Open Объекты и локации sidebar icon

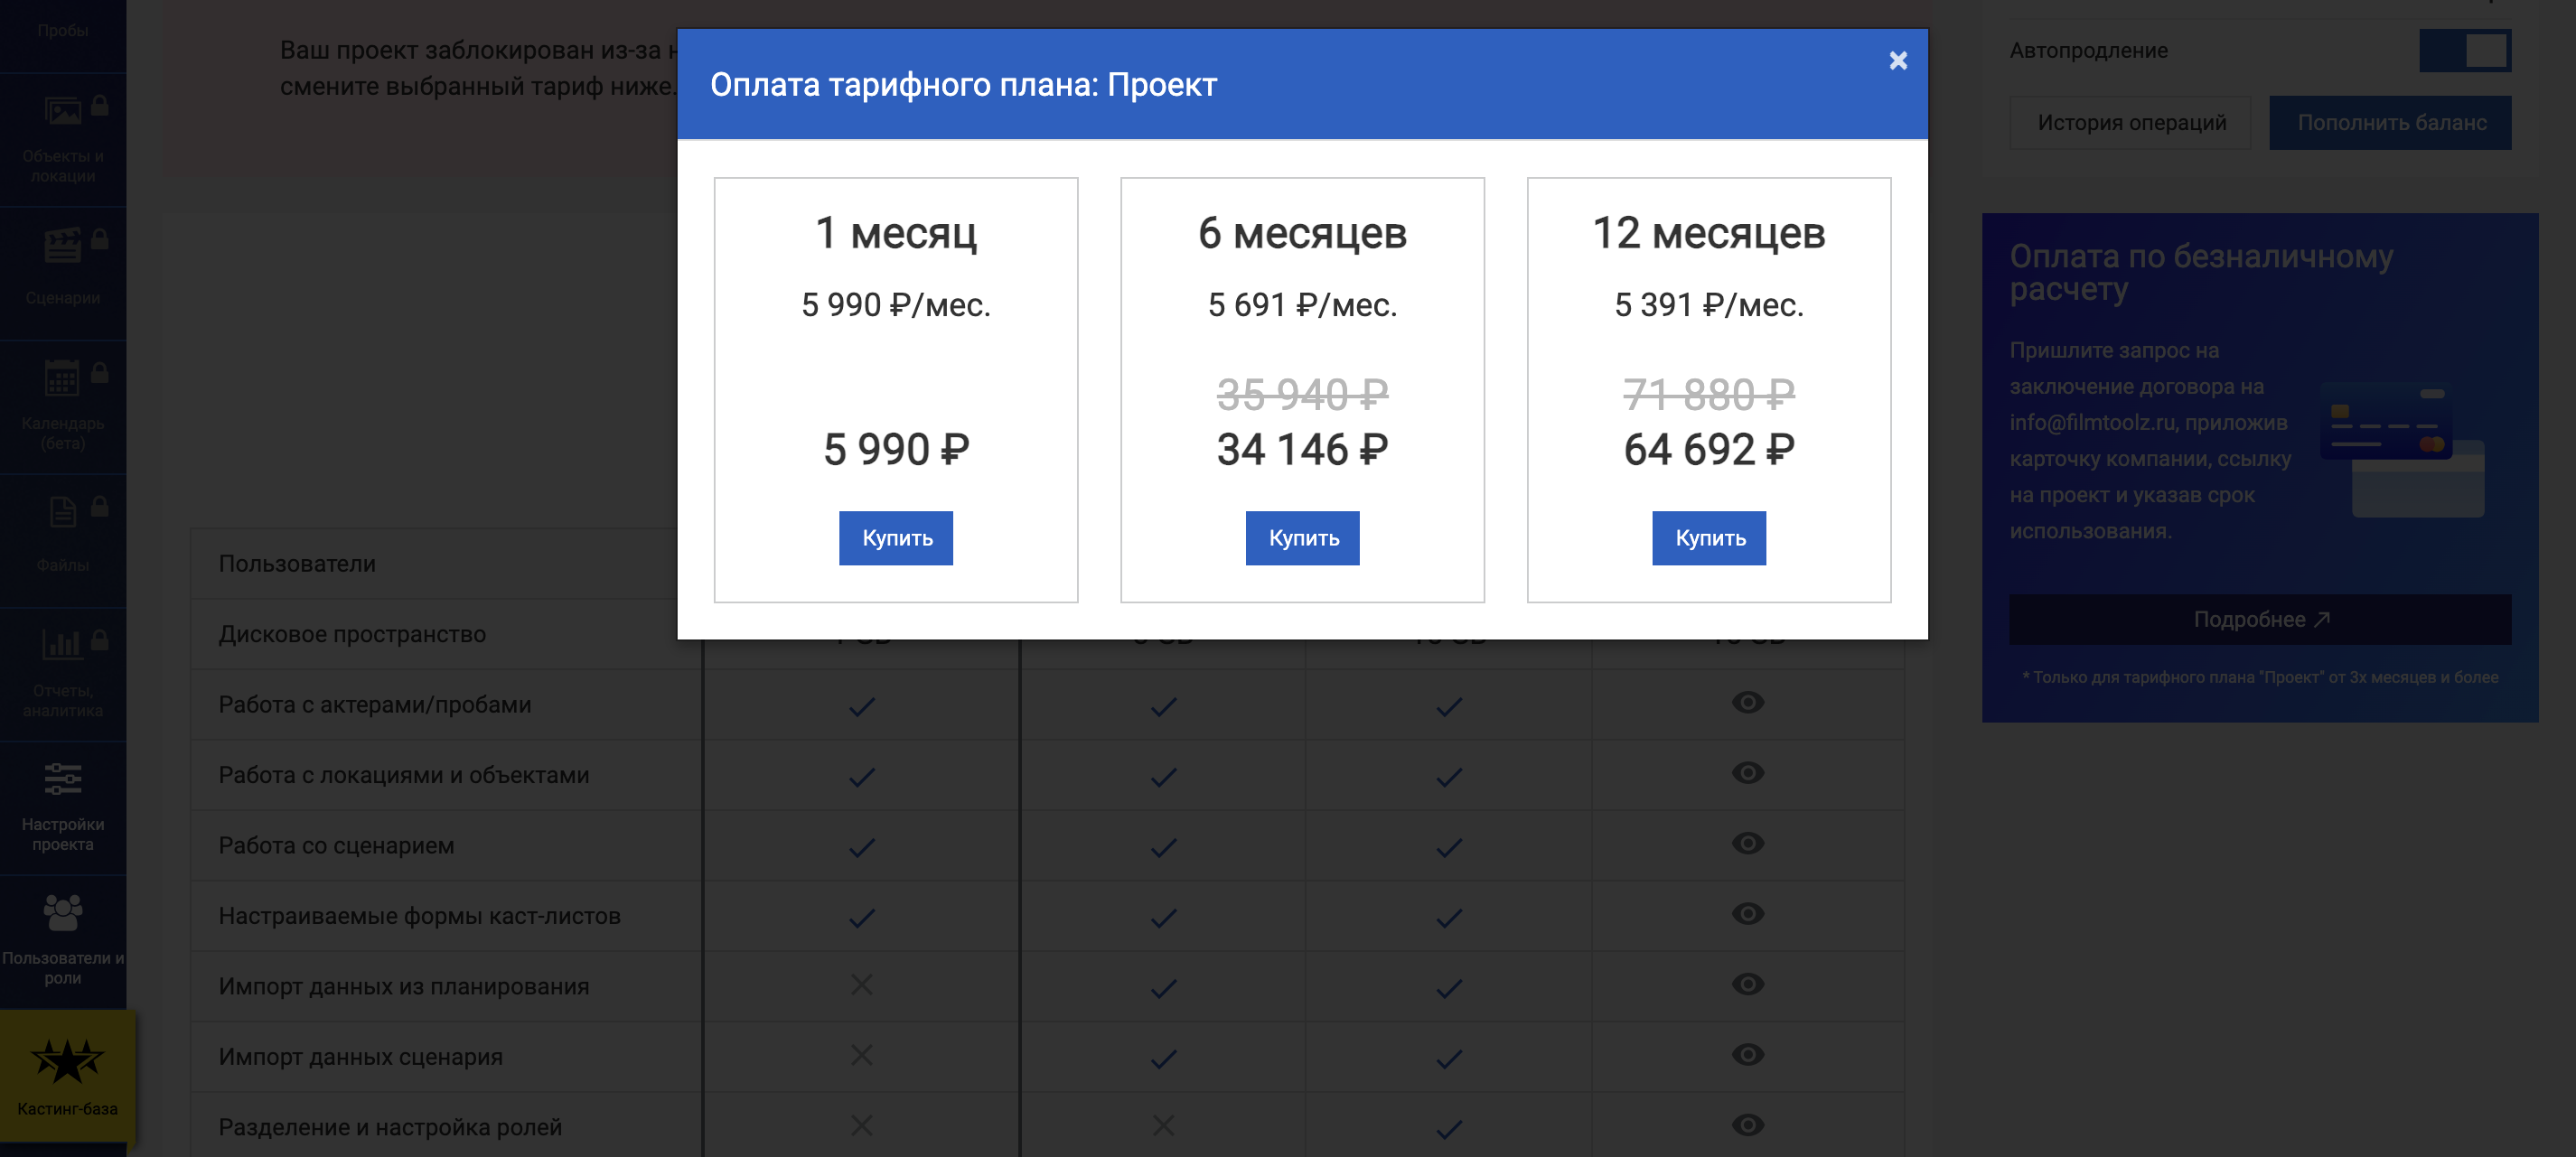63,110
